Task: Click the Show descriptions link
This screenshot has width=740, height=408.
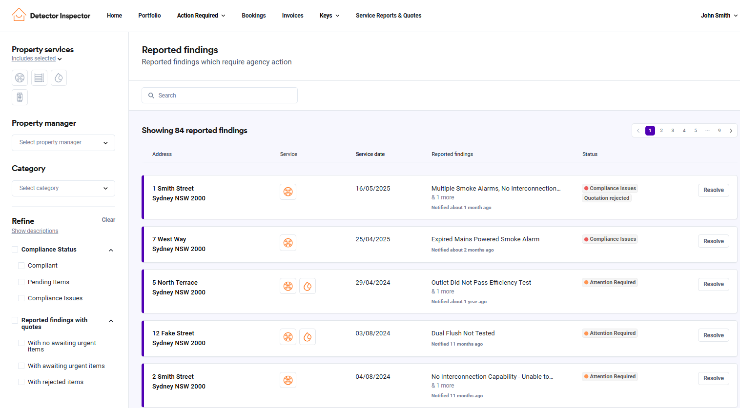Action: click(35, 231)
